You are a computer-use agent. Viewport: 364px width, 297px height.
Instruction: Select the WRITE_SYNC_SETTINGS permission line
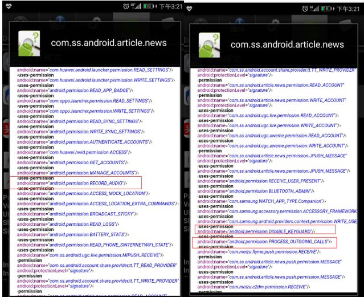tap(80, 132)
